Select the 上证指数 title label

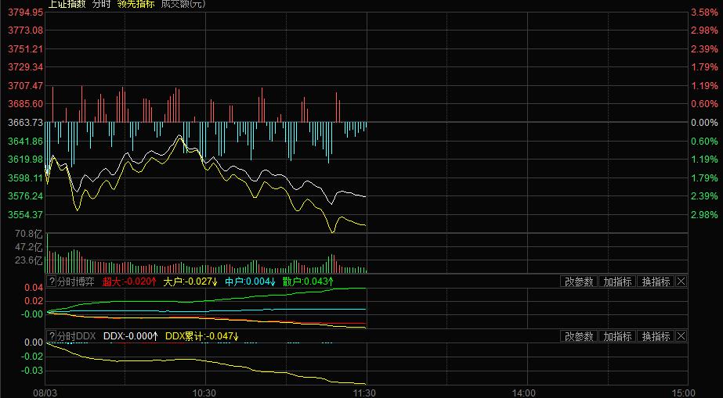pyautogui.click(x=67, y=4)
